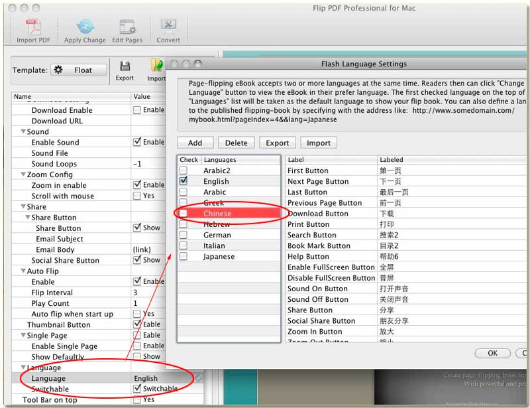Click the Labeled column header
The image size is (530, 408).
point(453,159)
